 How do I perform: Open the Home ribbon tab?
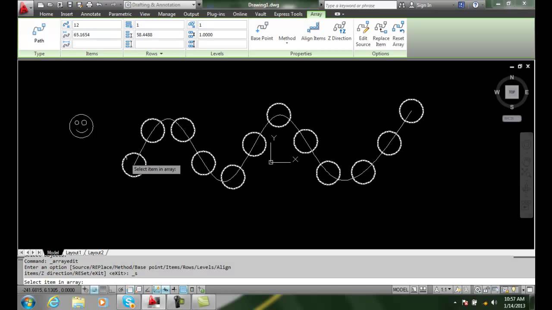pyautogui.click(x=46, y=14)
